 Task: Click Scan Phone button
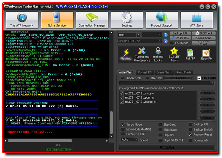(204, 38)
